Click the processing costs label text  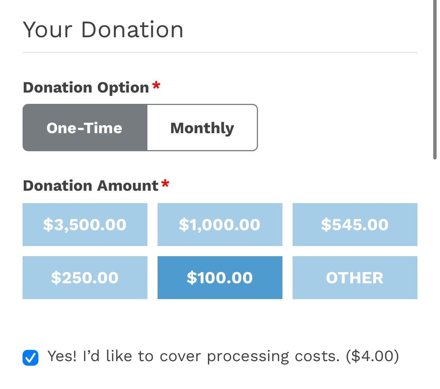[x=196, y=356]
